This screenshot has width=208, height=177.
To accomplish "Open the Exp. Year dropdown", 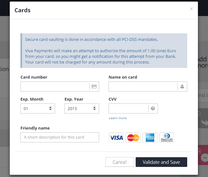I will (82, 108).
